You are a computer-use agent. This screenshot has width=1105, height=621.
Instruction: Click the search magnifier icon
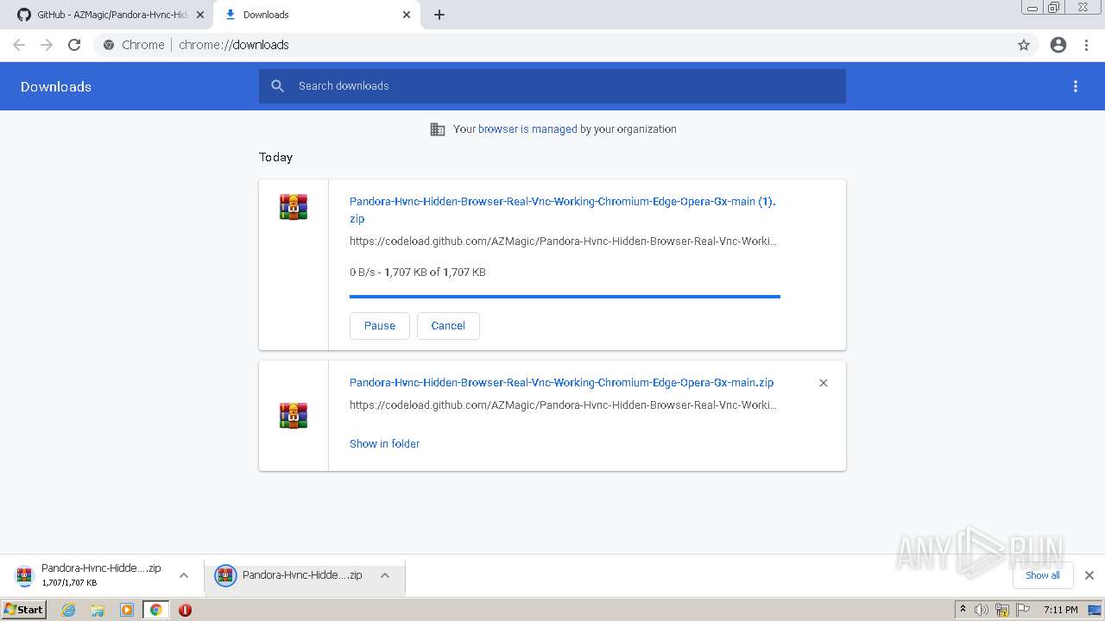point(277,86)
